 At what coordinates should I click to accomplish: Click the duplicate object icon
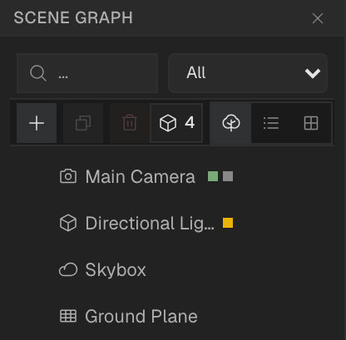[83, 123]
